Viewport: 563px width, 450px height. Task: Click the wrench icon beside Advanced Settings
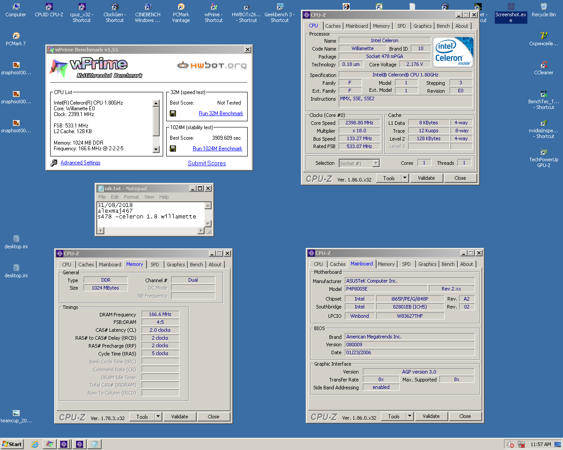click(54, 163)
